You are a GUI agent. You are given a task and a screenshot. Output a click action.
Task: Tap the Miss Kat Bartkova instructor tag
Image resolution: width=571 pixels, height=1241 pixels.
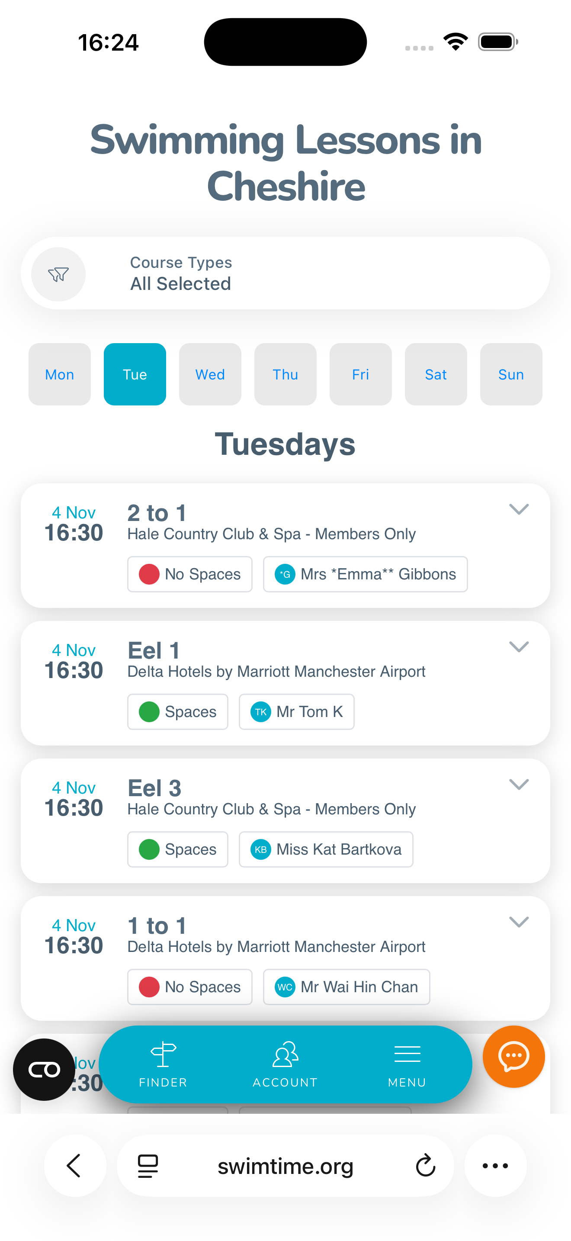tap(326, 849)
